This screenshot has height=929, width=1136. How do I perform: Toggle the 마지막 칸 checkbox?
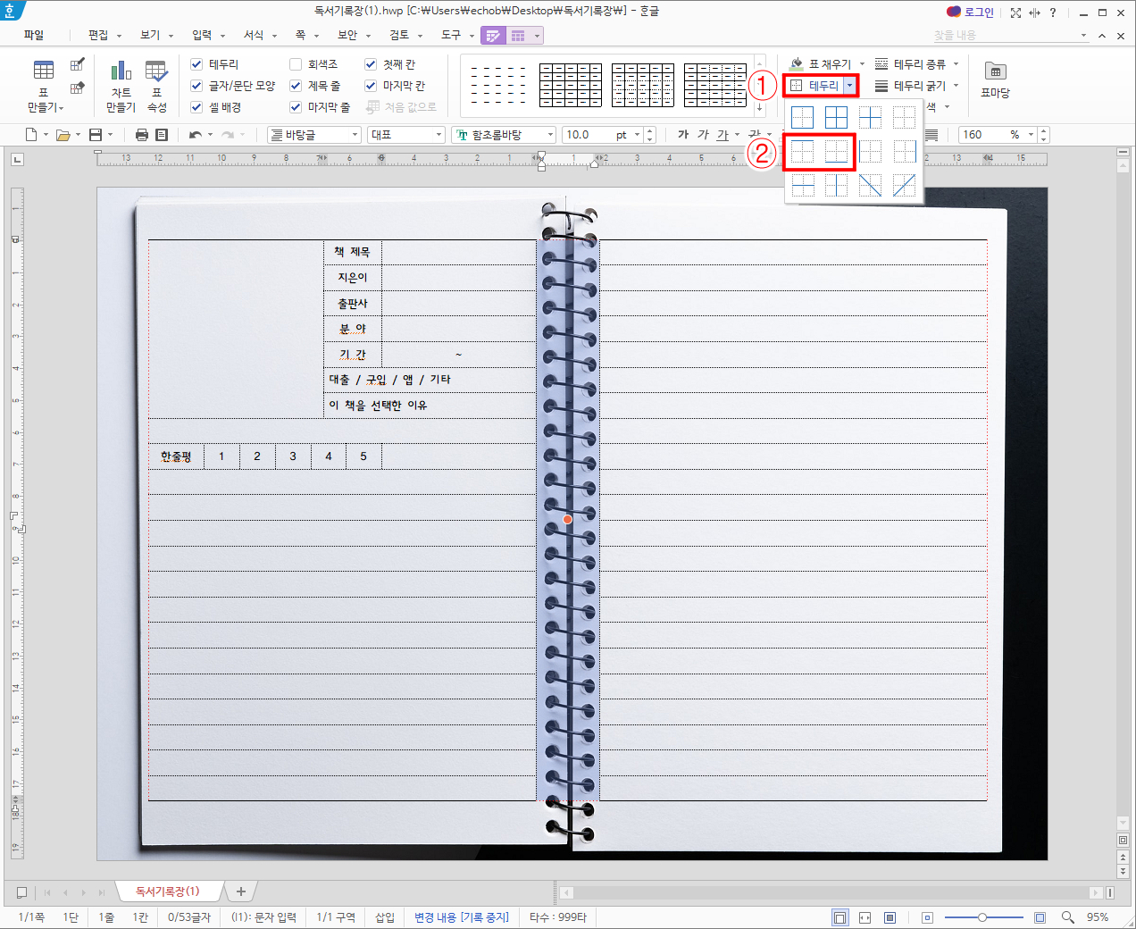[371, 86]
